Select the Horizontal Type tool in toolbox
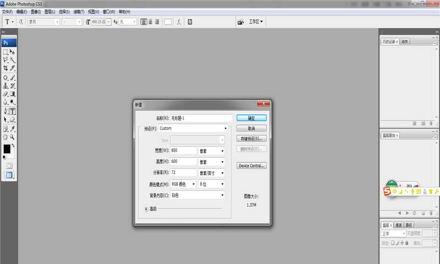The image size is (440, 264). (x=12, y=111)
